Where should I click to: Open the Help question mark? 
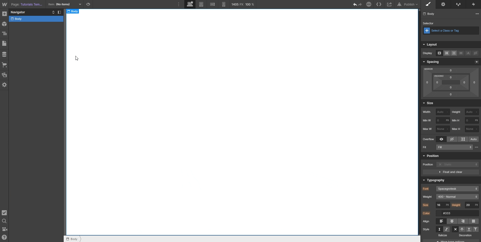click(4, 237)
